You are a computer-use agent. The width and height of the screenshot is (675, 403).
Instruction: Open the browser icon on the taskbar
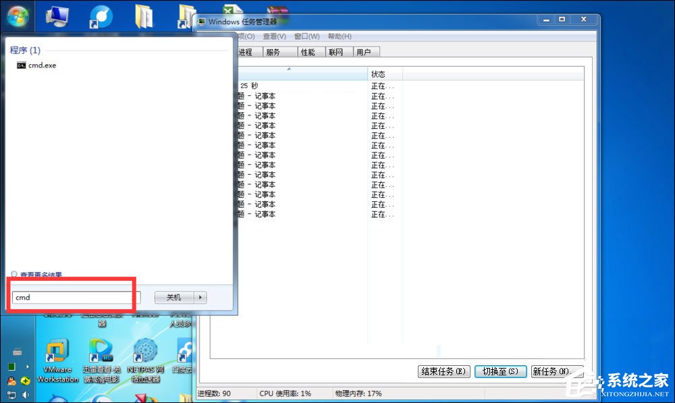(100, 14)
